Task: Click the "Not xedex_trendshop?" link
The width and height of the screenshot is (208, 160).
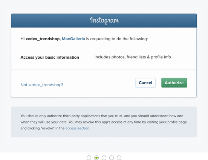Action: pyautogui.click(x=42, y=85)
